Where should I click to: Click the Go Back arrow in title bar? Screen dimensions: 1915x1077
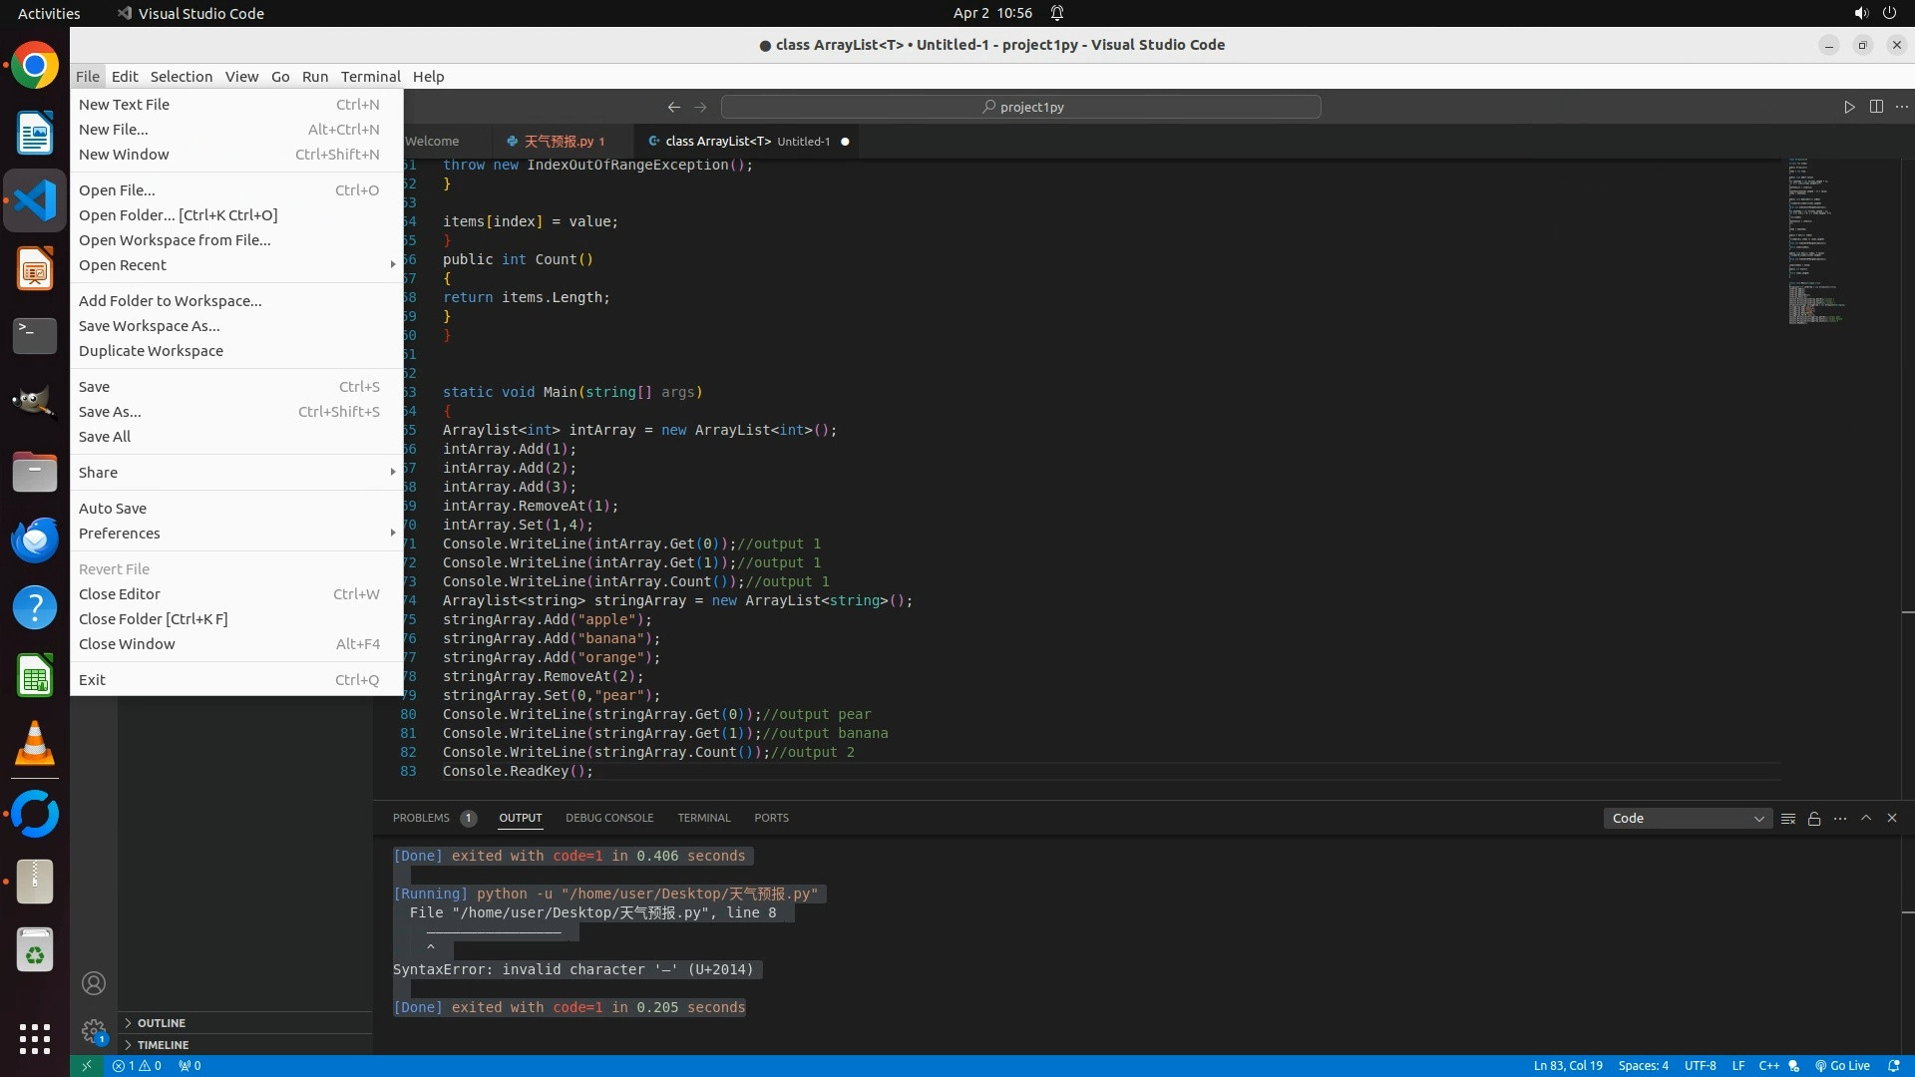[674, 107]
